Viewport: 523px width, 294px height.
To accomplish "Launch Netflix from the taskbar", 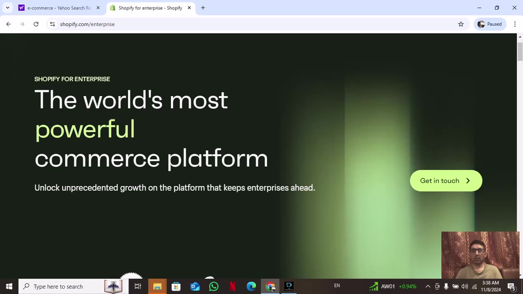I will pos(232,286).
